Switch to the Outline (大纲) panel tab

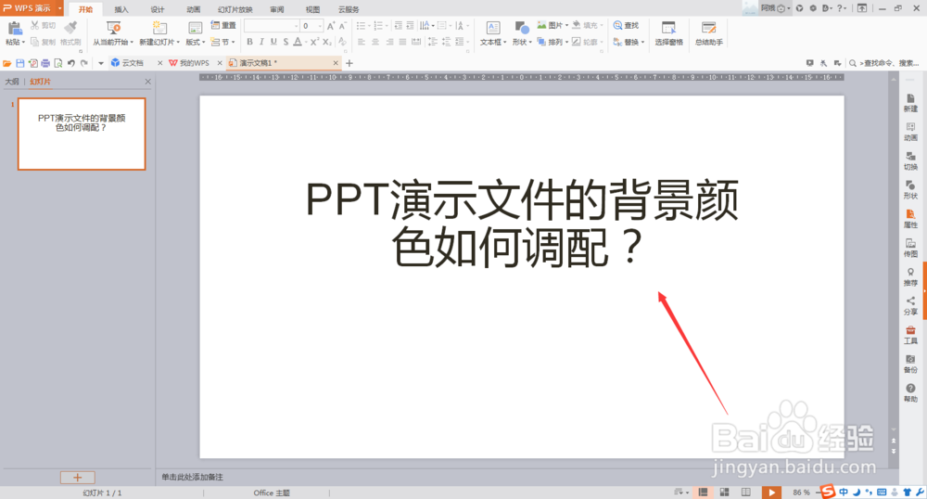(x=12, y=82)
